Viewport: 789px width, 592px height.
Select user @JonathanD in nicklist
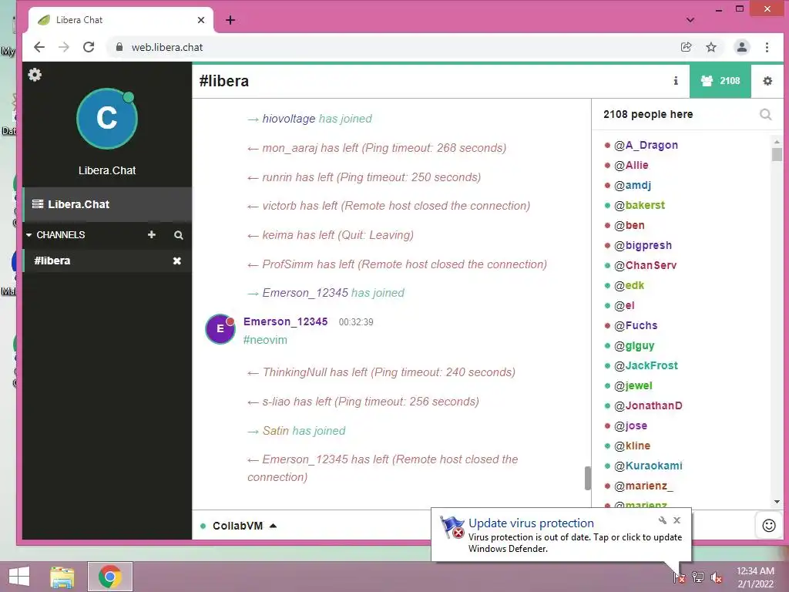[x=648, y=405]
